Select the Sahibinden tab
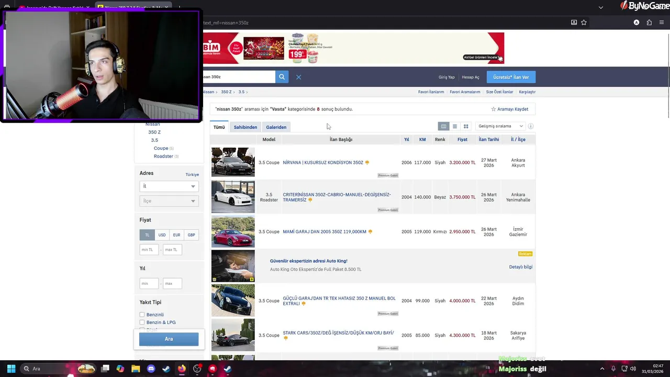 coord(245,127)
